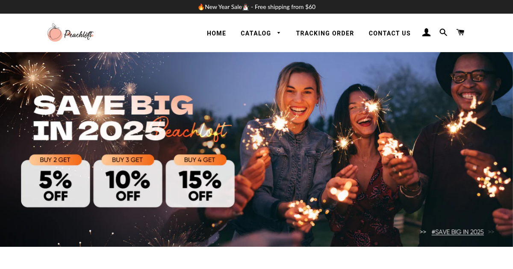
Task: Click the snowman emoji in announcement bar
Action: (245, 7)
